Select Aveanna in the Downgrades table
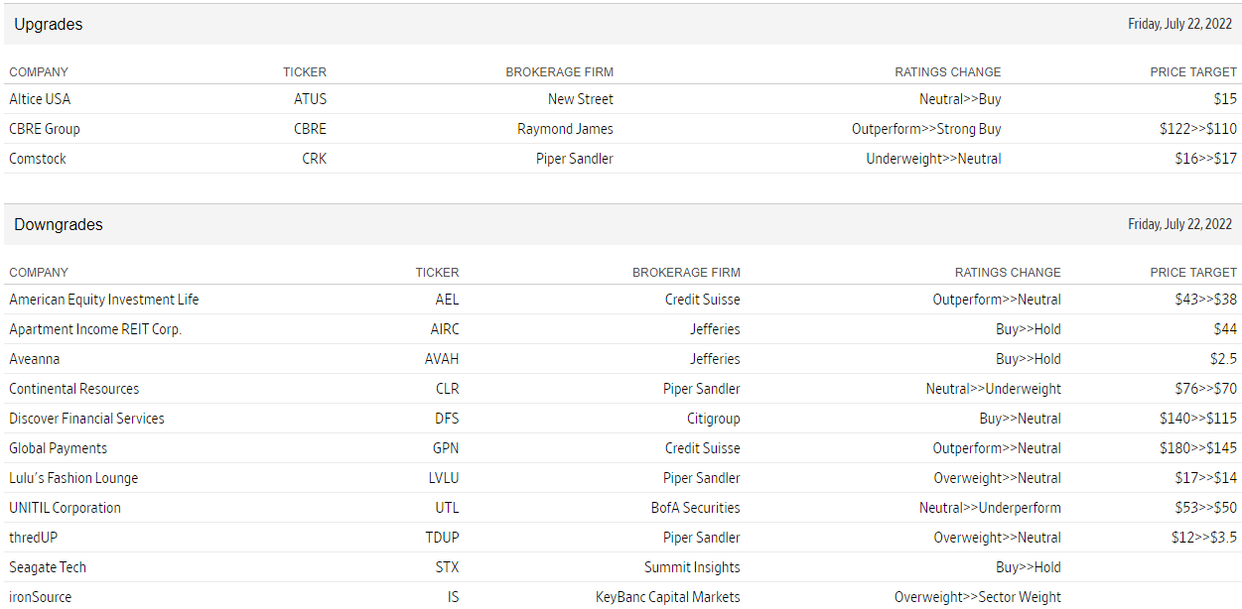1242x609 pixels. coord(35,359)
